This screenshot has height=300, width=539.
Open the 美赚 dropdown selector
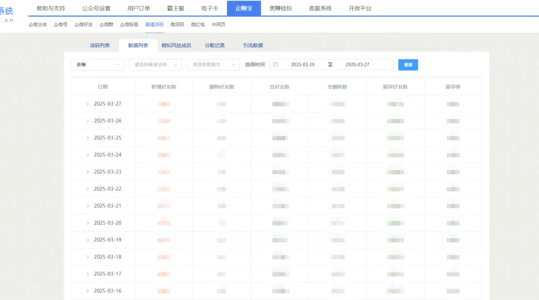[x=98, y=64]
